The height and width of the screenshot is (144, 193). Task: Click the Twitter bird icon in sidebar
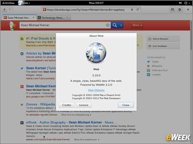click(x=148, y=62)
